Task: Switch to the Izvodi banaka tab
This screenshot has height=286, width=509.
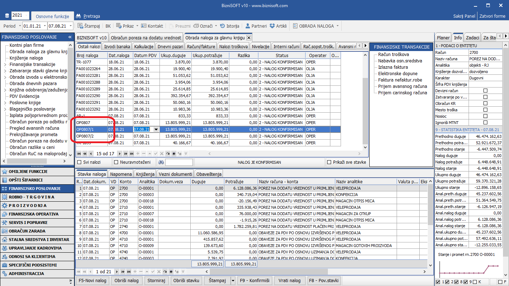Action: (117, 46)
